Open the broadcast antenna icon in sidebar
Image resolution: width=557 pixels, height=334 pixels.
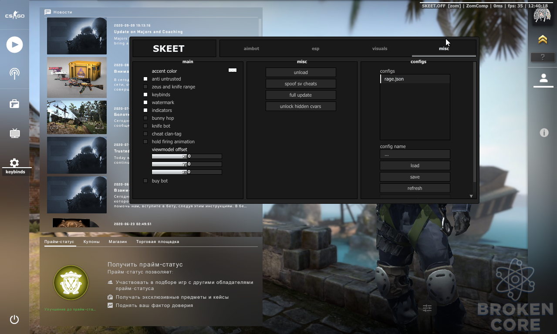14,73
